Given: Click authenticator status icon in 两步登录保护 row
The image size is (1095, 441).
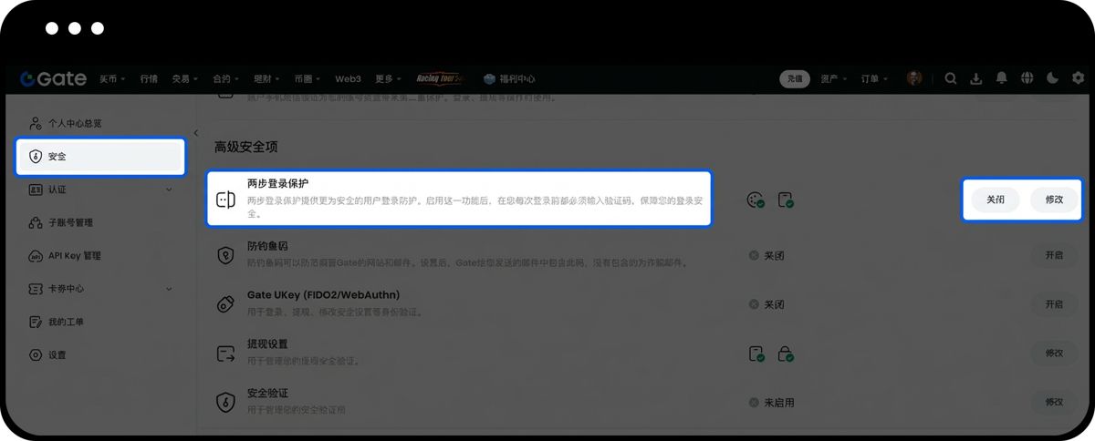Looking at the screenshot, I should coord(756,200).
